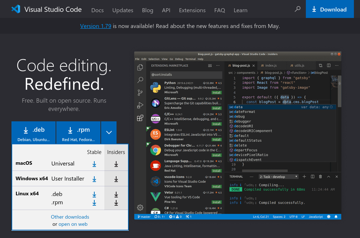Click the master branch status bar item
This screenshot has height=238, width=360.
(144, 216)
